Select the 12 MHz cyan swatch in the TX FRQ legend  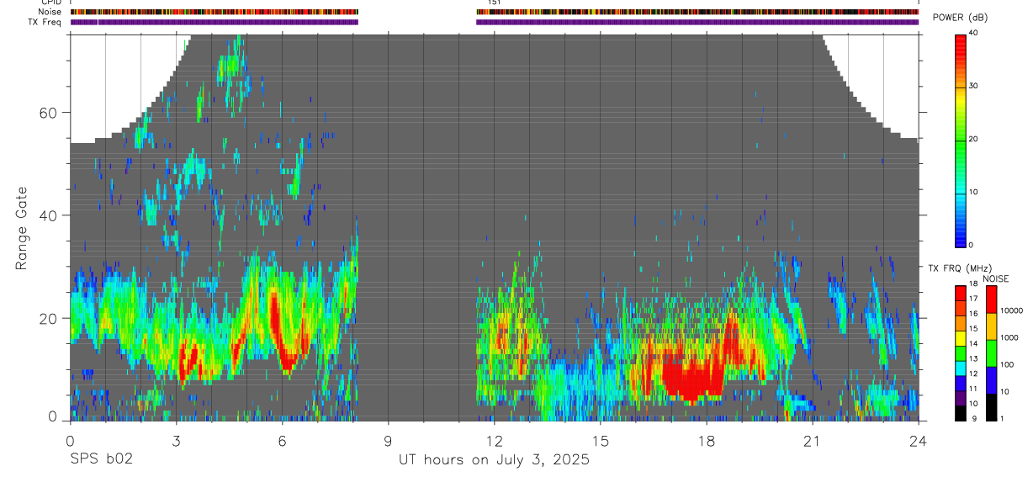click(960, 372)
